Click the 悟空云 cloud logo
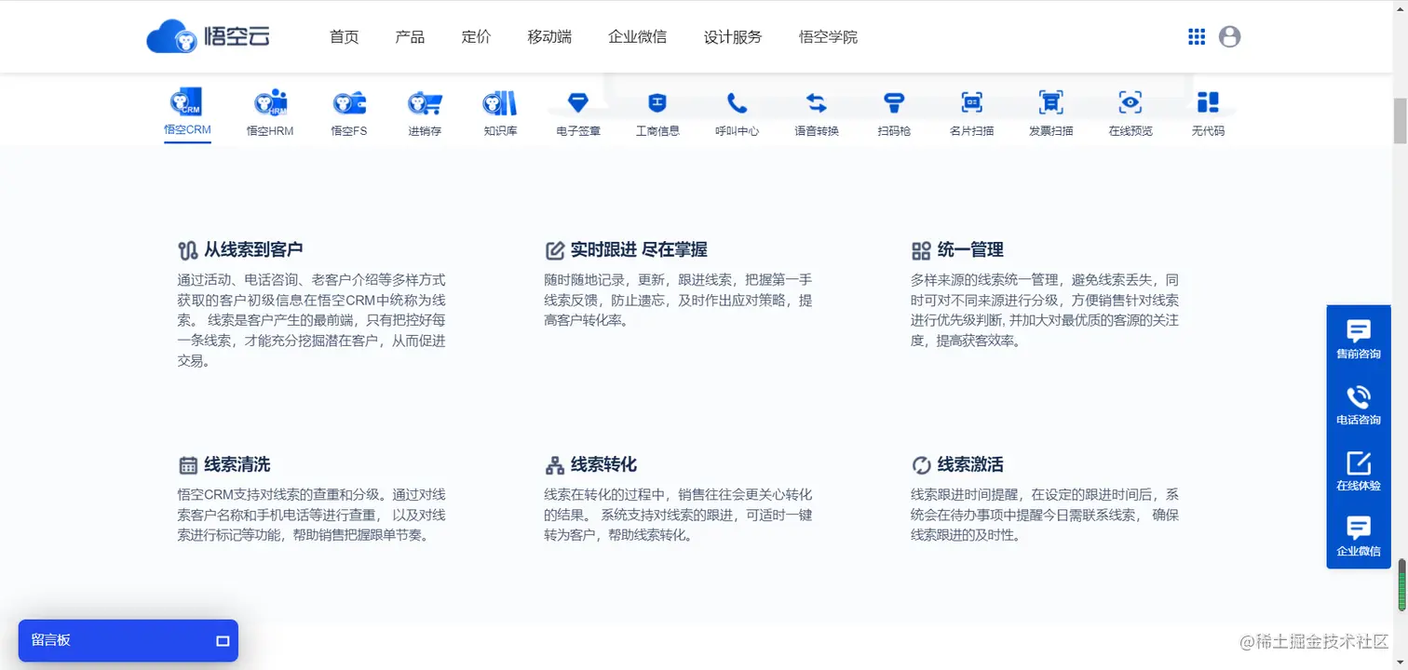 (208, 36)
